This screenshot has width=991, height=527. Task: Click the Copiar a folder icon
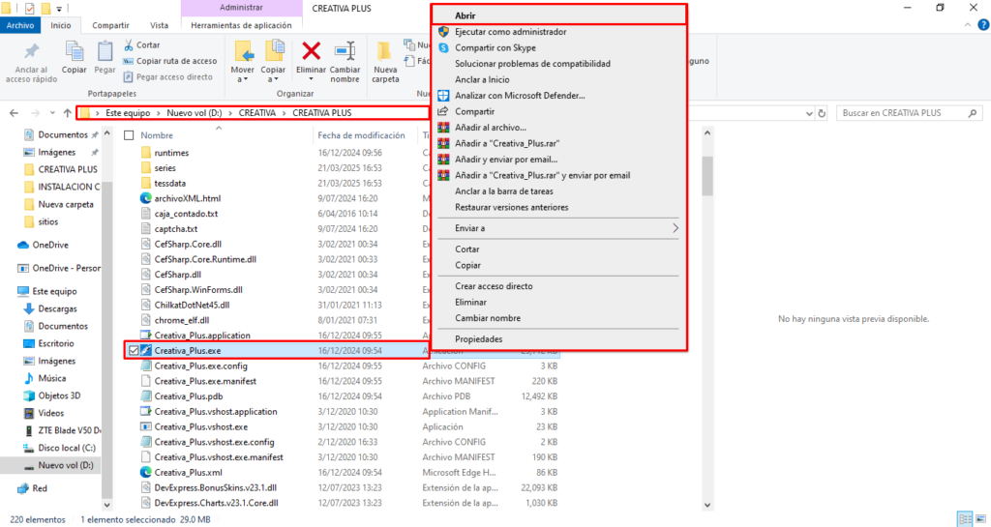pyautogui.click(x=274, y=51)
